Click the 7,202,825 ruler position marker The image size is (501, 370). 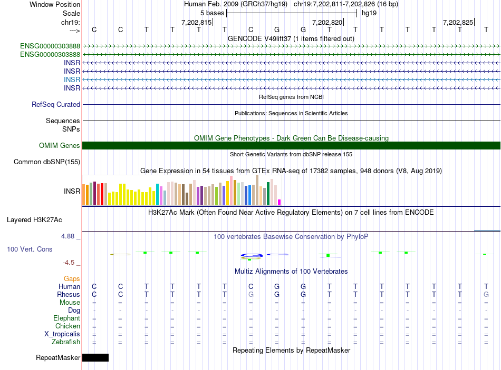point(458,22)
